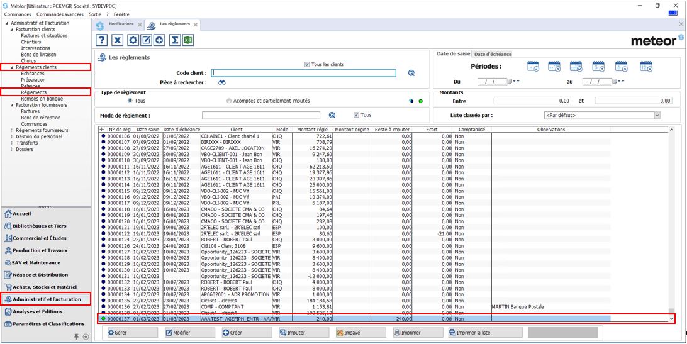Viewport: 687px width, 344px height.
Task: Select Acomptes et partiellement imputés radio button
Action: coord(229,101)
